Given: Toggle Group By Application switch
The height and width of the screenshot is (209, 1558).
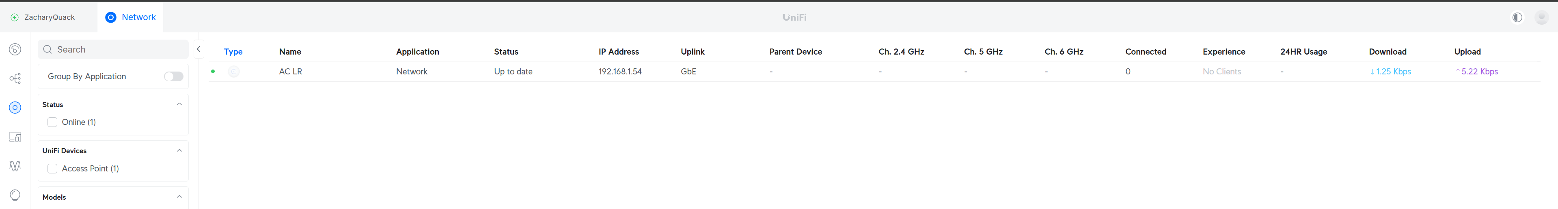Looking at the screenshot, I should [x=174, y=76].
